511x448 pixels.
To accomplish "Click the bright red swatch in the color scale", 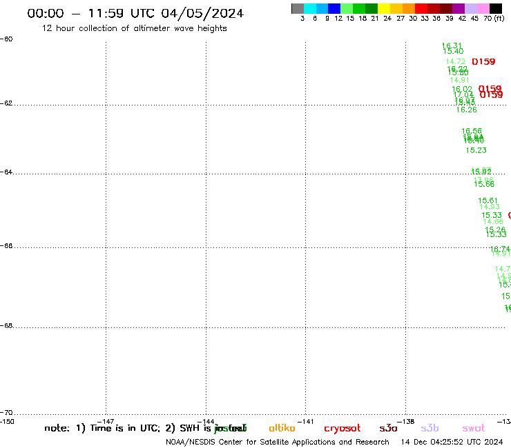I will pyautogui.click(x=421, y=8).
